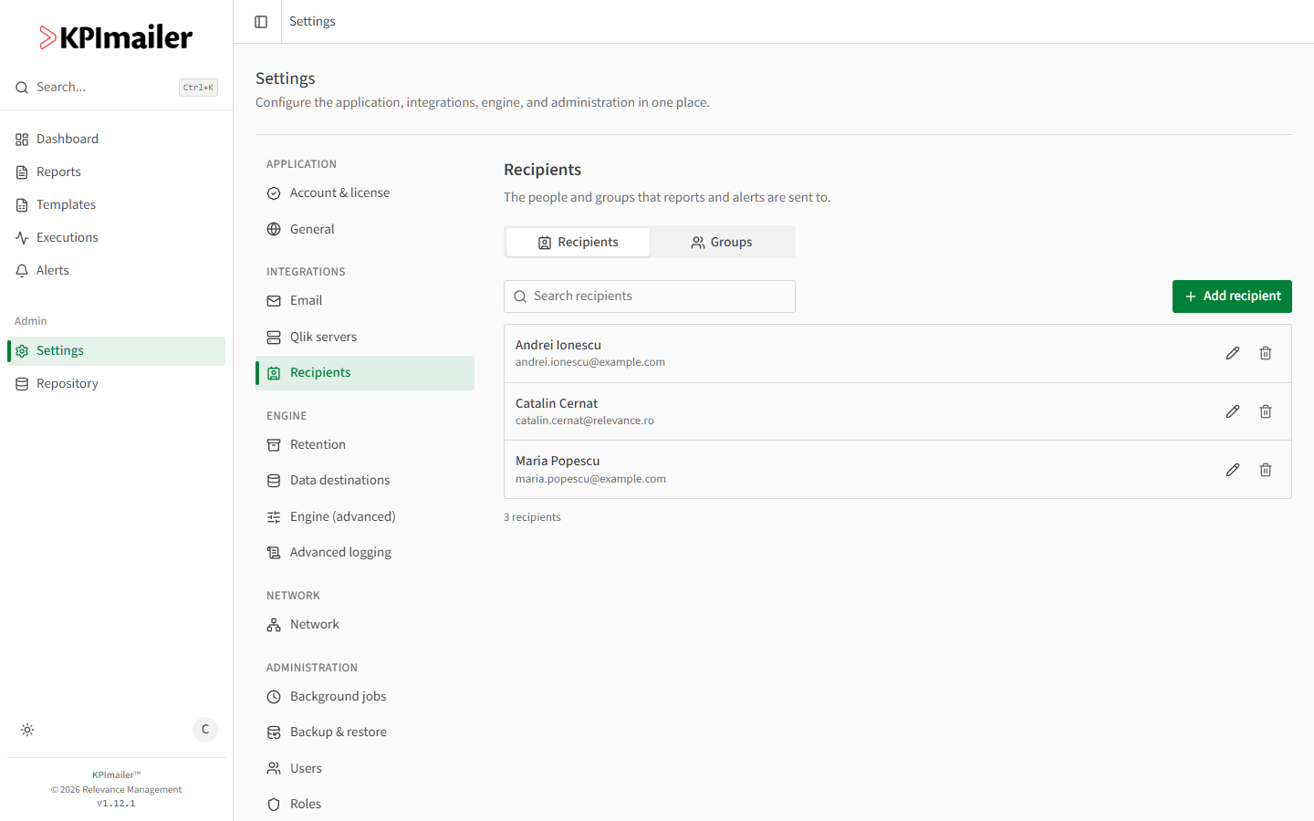Image resolution: width=1314 pixels, height=821 pixels.
Task: Click the Settings breadcrumb in the top bar
Action: (x=312, y=21)
